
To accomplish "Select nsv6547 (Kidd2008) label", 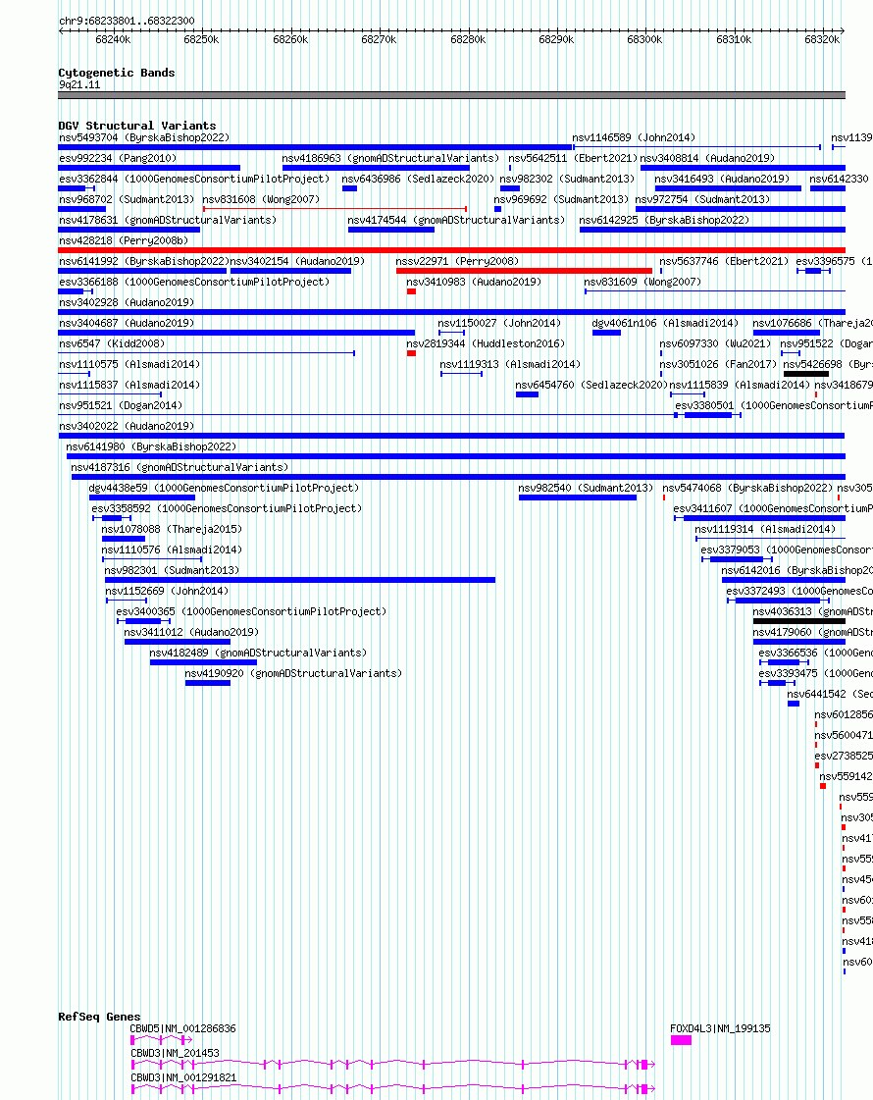I will tap(112, 343).
